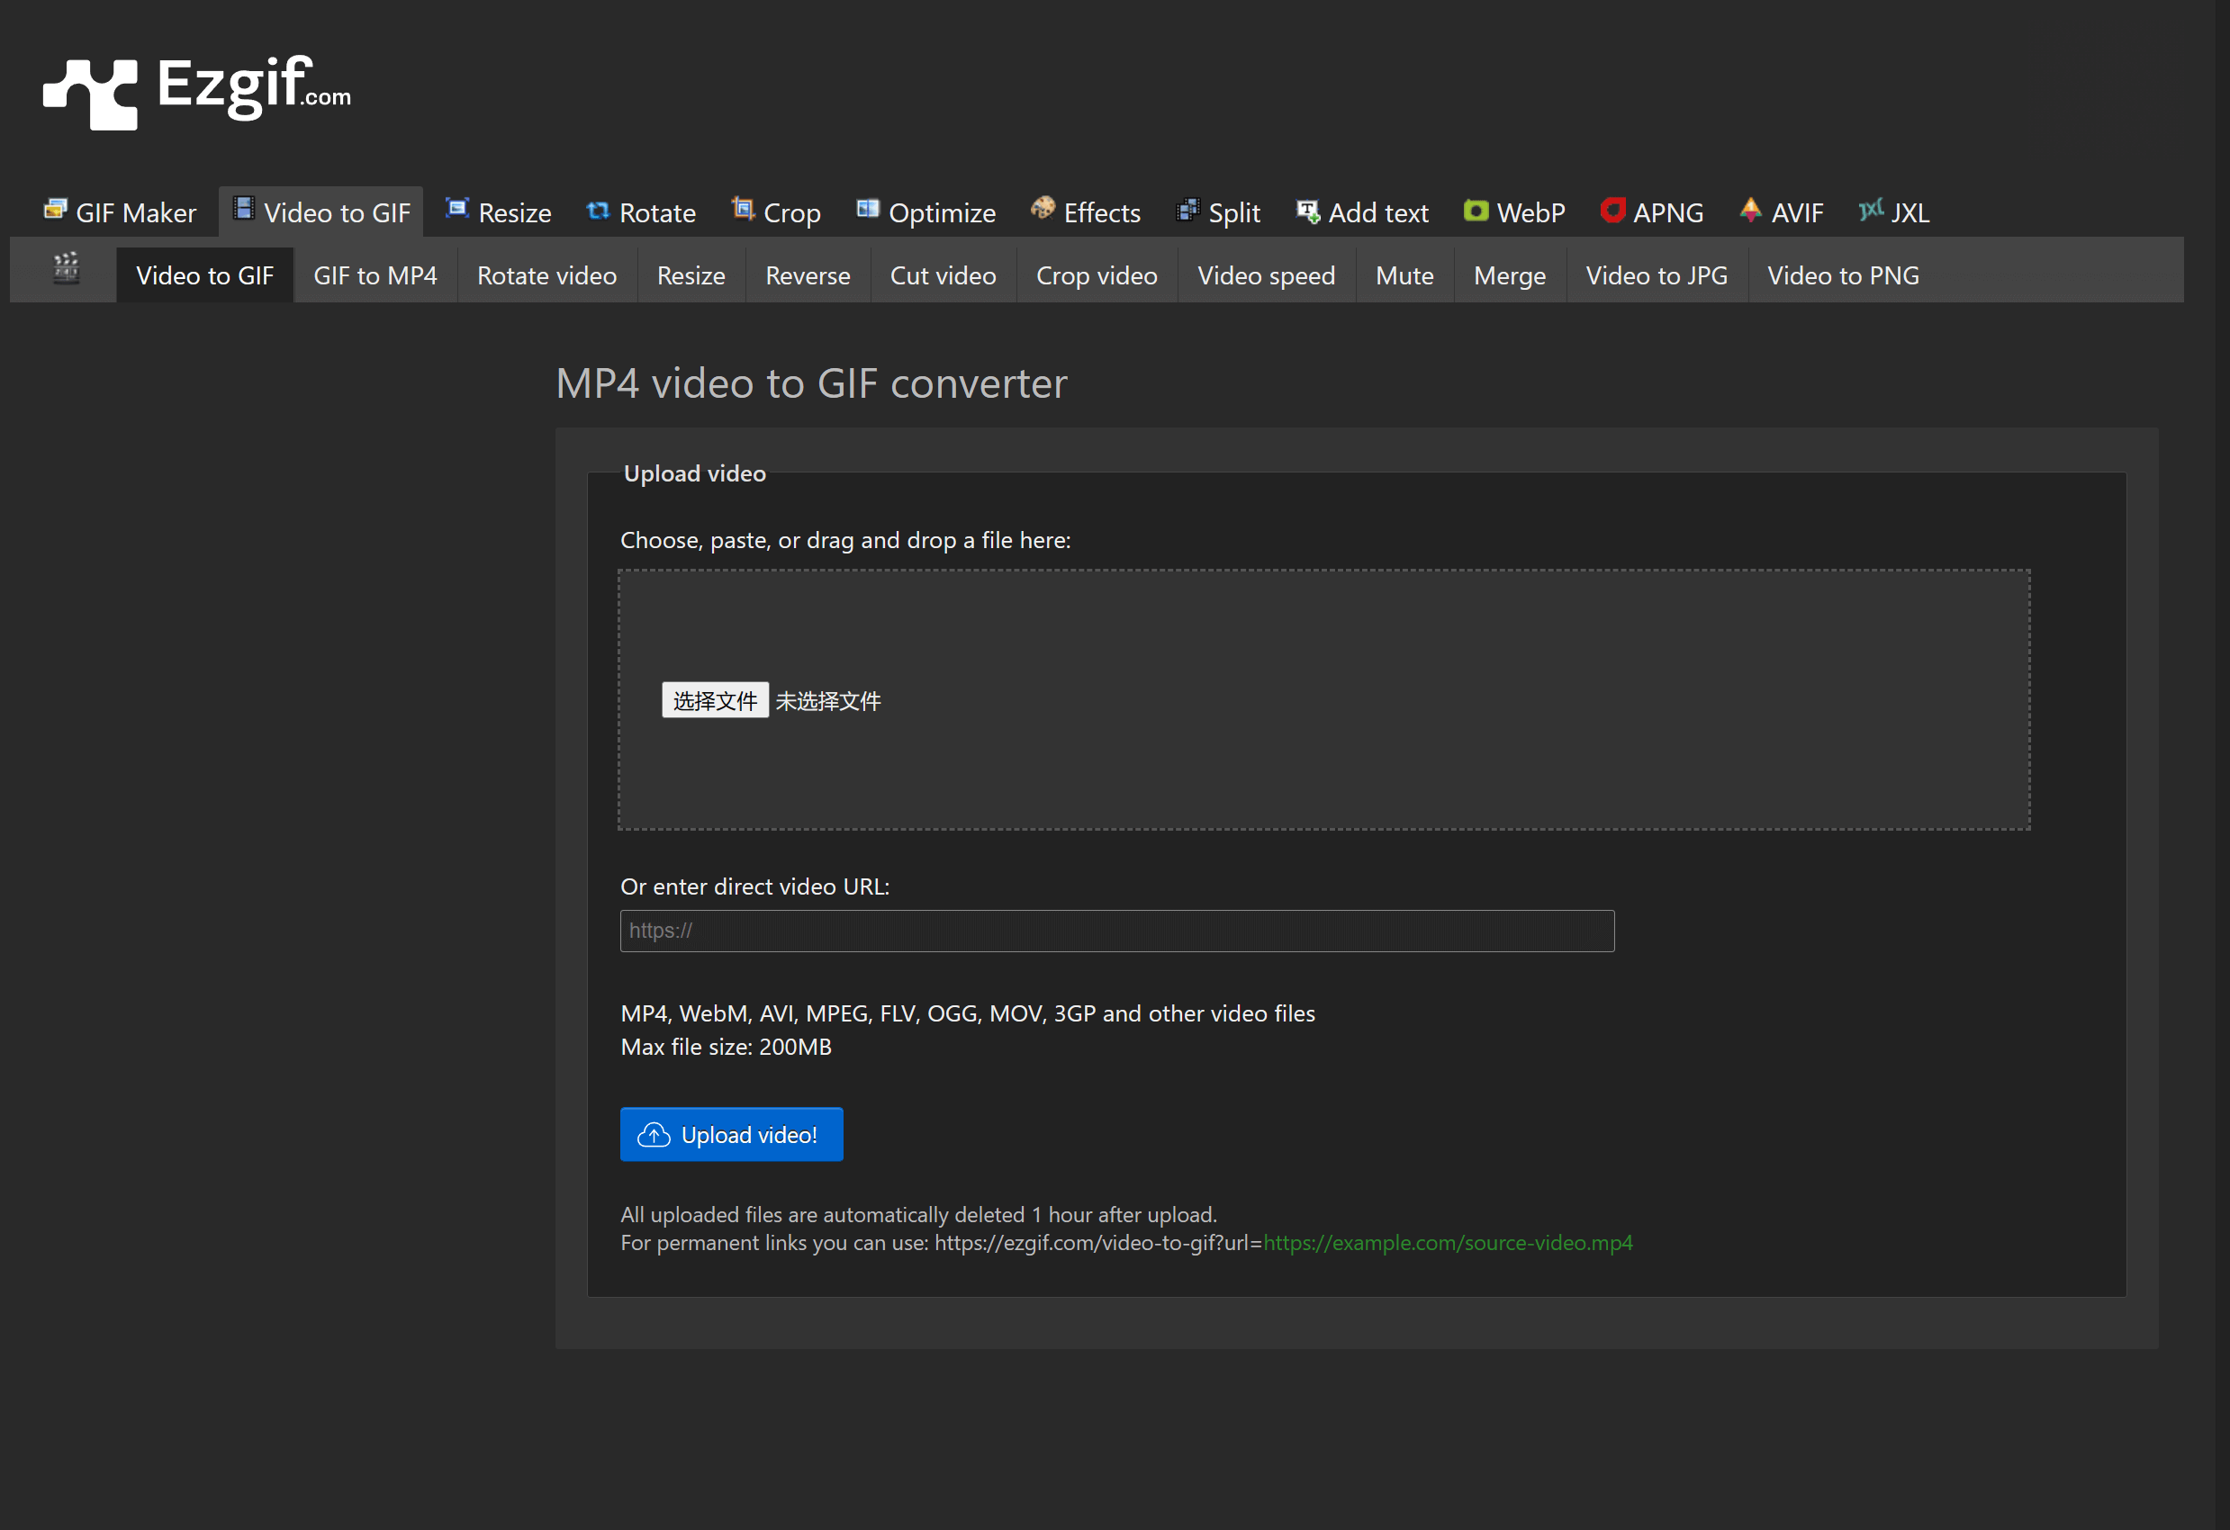
Task: Open the Add text tool icon
Action: point(1308,210)
